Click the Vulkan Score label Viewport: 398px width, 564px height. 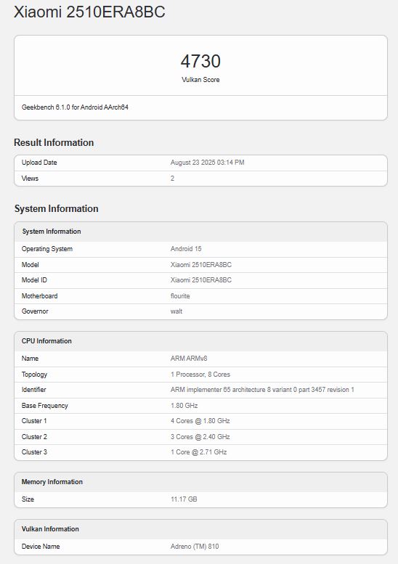click(x=200, y=80)
